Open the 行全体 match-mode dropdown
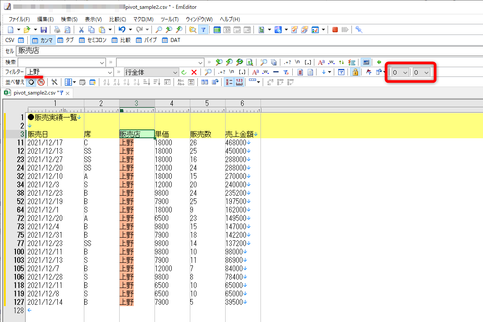Screen dimensions: 483x322 coord(175,72)
